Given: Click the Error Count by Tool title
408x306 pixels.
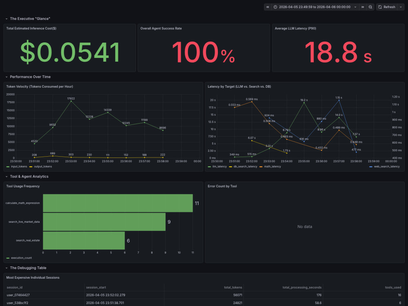Looking at the screenshot, I should 222,186.
